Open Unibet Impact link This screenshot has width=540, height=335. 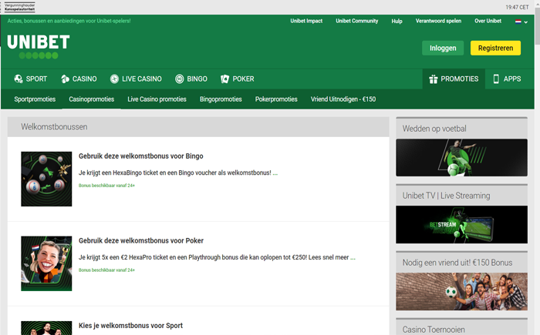(306, 21)
